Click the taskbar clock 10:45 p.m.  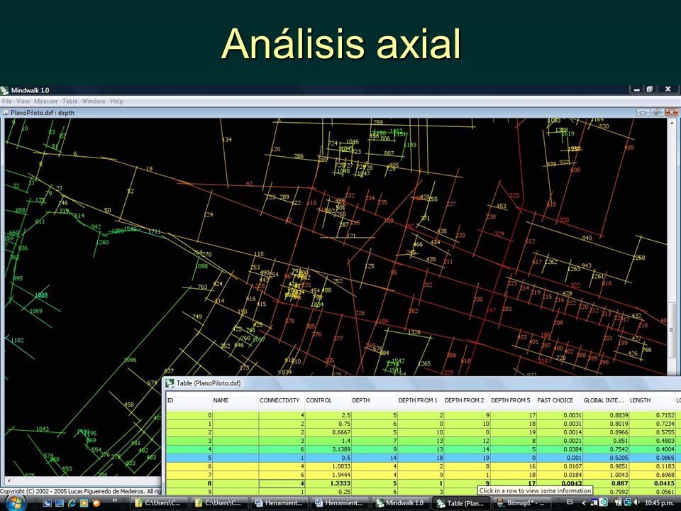tap(658, 502)
